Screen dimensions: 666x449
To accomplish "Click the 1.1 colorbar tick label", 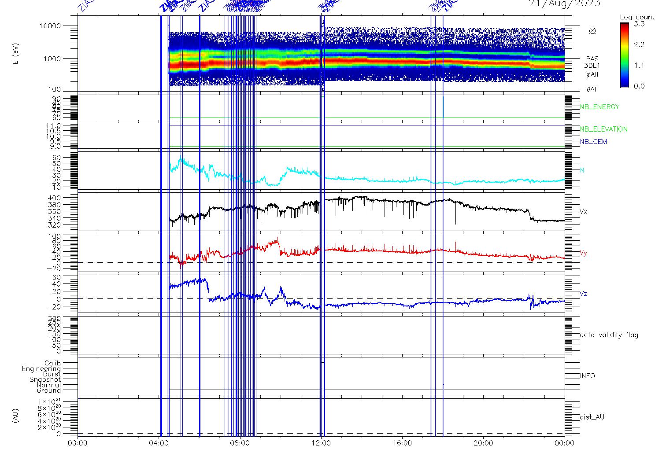I will (639, 65).
